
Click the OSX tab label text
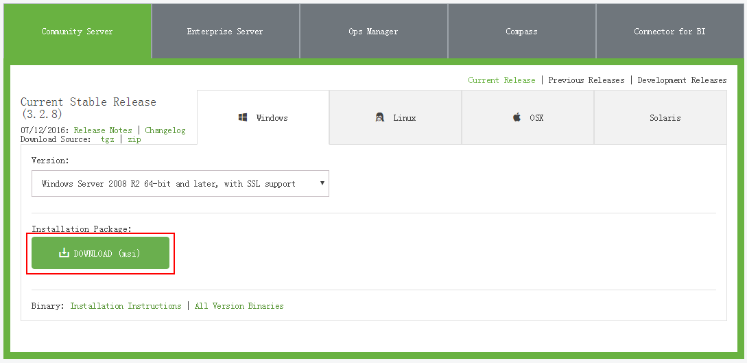536,117
